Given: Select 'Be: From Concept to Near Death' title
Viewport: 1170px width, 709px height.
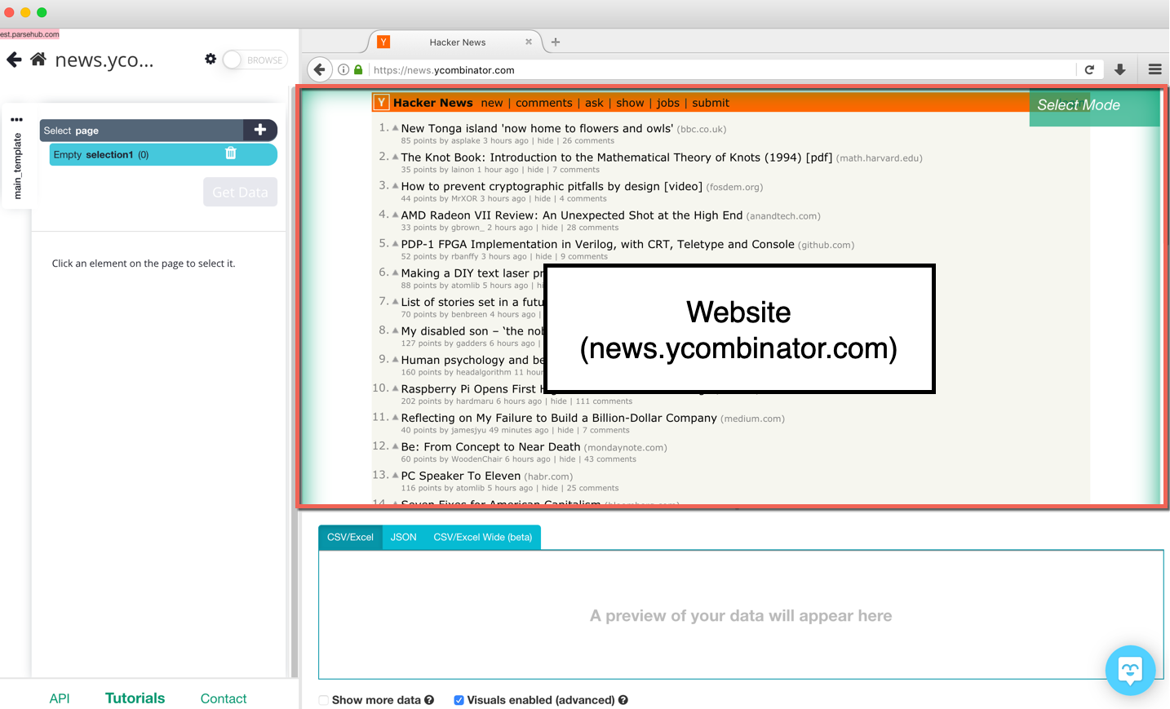Looking at the screenshot, I should [490, 447].
